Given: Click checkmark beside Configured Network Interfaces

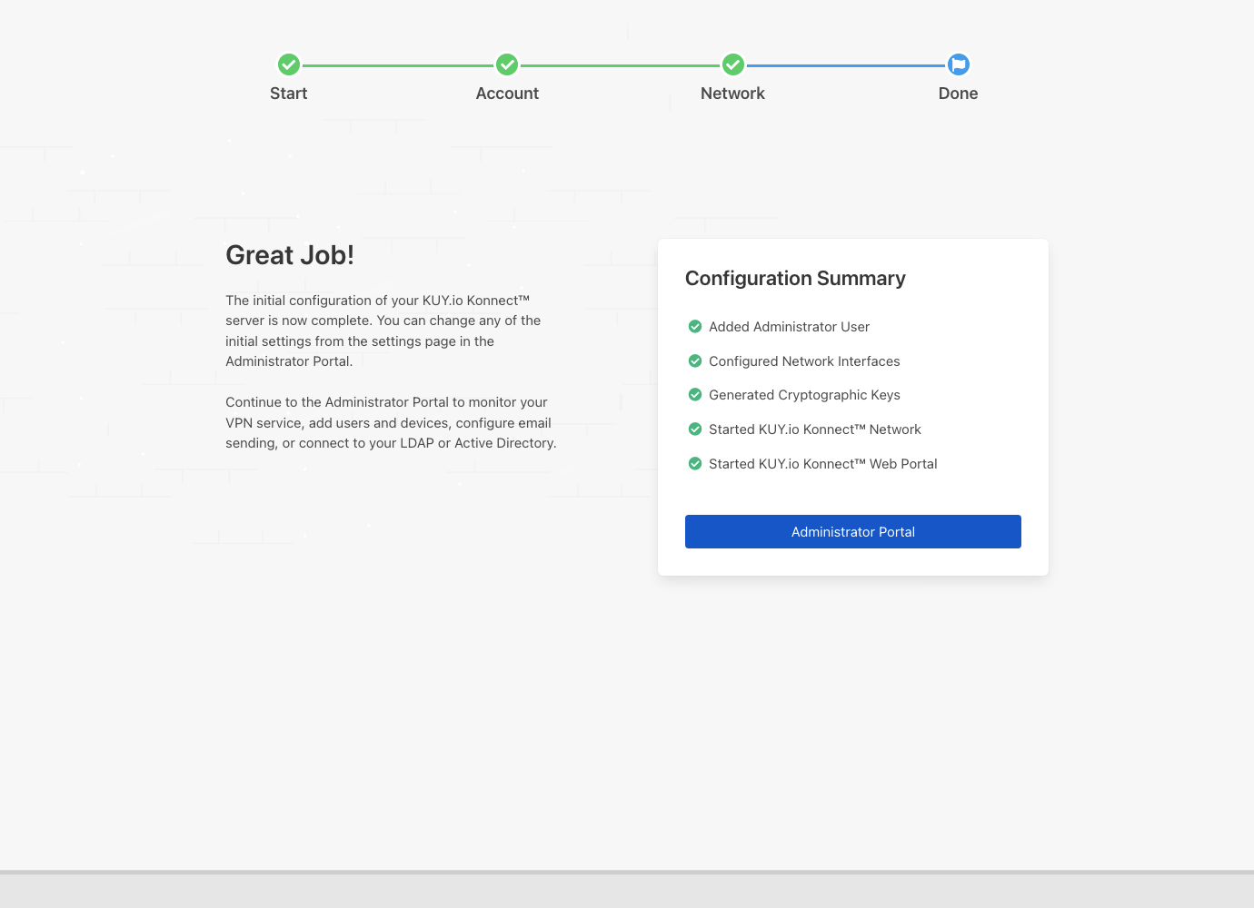Looking at the screenshot, I should click(695, 360).
